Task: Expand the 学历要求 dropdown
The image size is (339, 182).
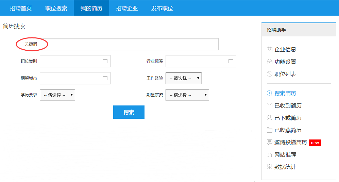Action: [57, 95]
